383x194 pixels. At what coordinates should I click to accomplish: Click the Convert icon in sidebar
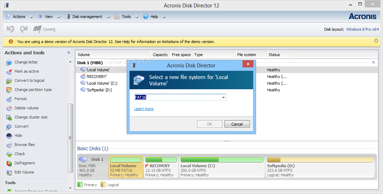(9, 127)
